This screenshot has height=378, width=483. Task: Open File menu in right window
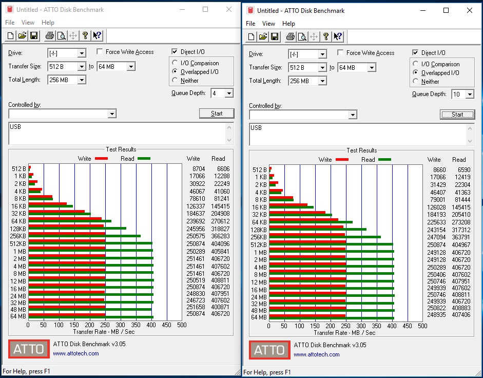(250, 24)
